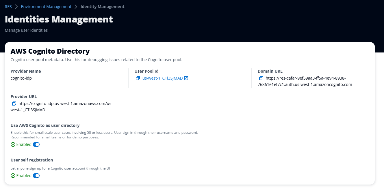Open User Pool Id via external link icon

click(x=186, y=78)
